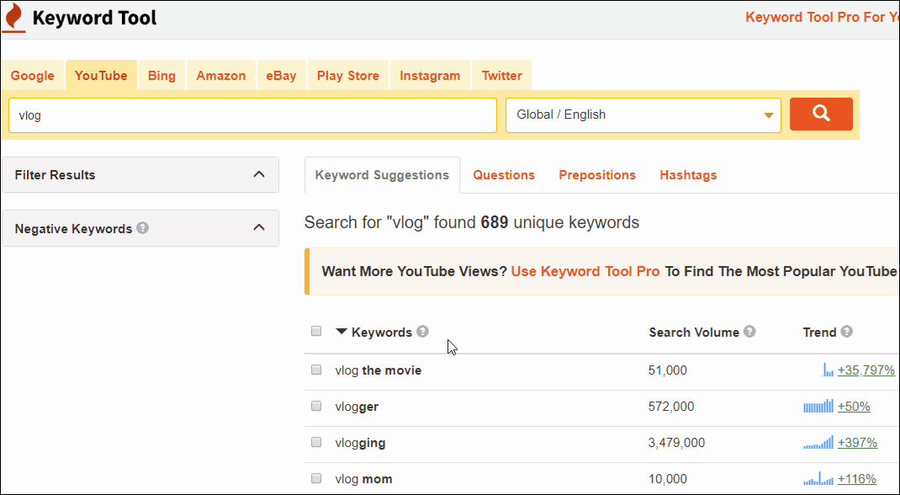
Task: Click the Keyword Tool Pro header link
Action: tap(822, 17)
